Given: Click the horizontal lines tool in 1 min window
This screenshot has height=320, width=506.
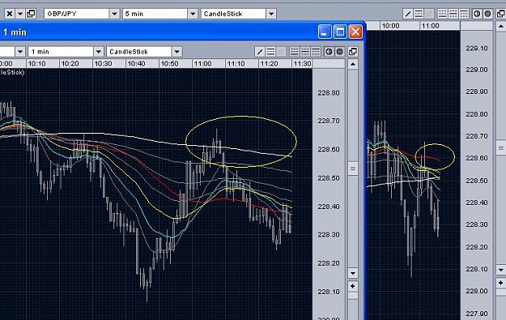Looking at the screenshot, I should 270,52.
